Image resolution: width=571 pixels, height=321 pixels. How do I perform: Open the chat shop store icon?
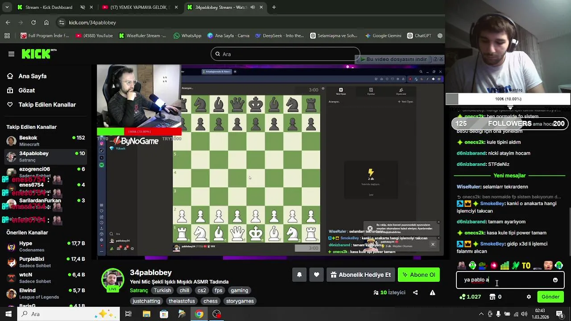492,297
